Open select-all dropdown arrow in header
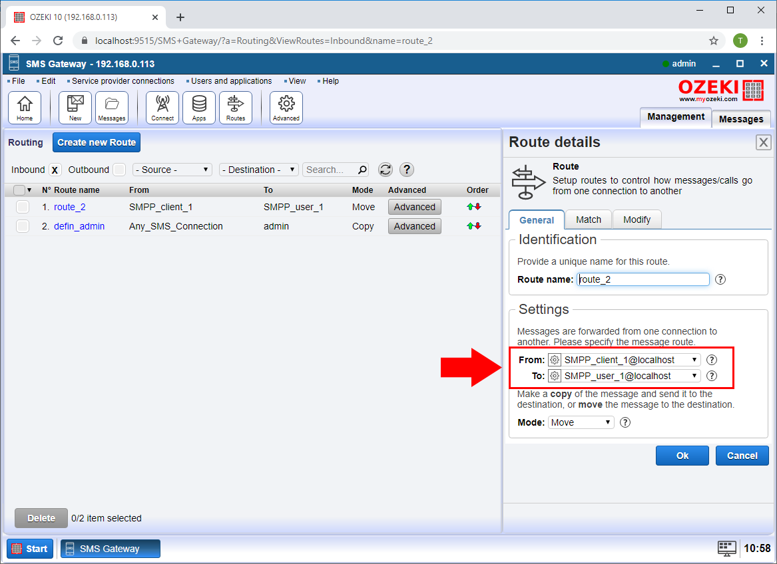 [x=29, y=190]
